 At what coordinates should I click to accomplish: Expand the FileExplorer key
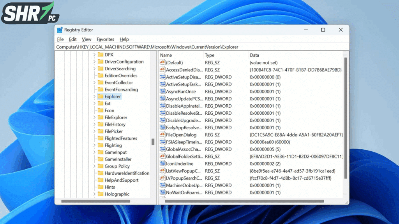click(x=94, y=117)
